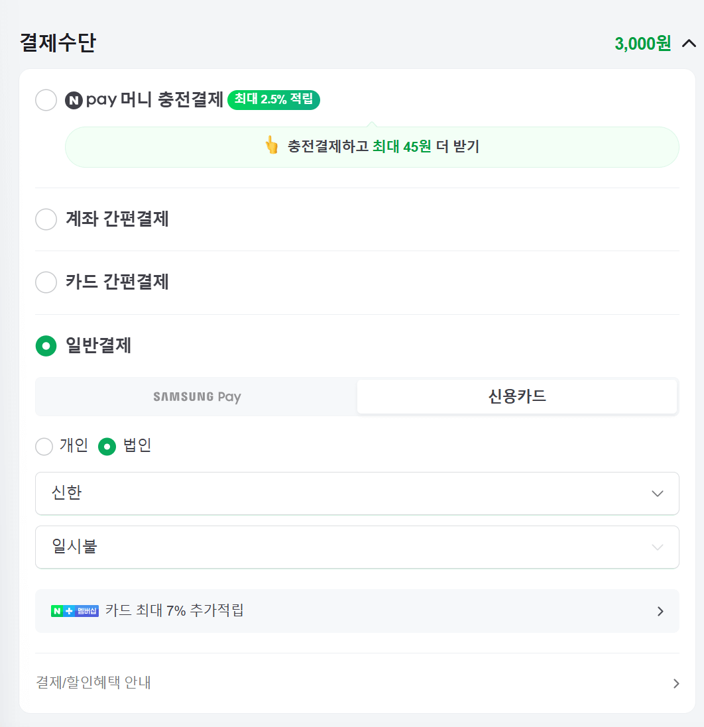
Task: Click the N Pay logo icon
Action: tap(74, 100)
